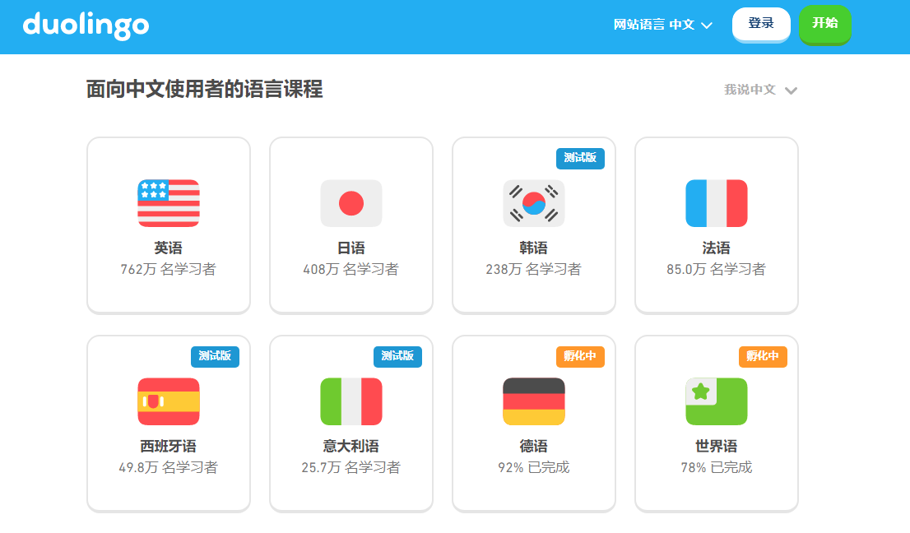Image resolution: width=910 pixels, height=533 pixels.
Task: Click the 西班牙语 course title
Action: [x=169, y=446]
